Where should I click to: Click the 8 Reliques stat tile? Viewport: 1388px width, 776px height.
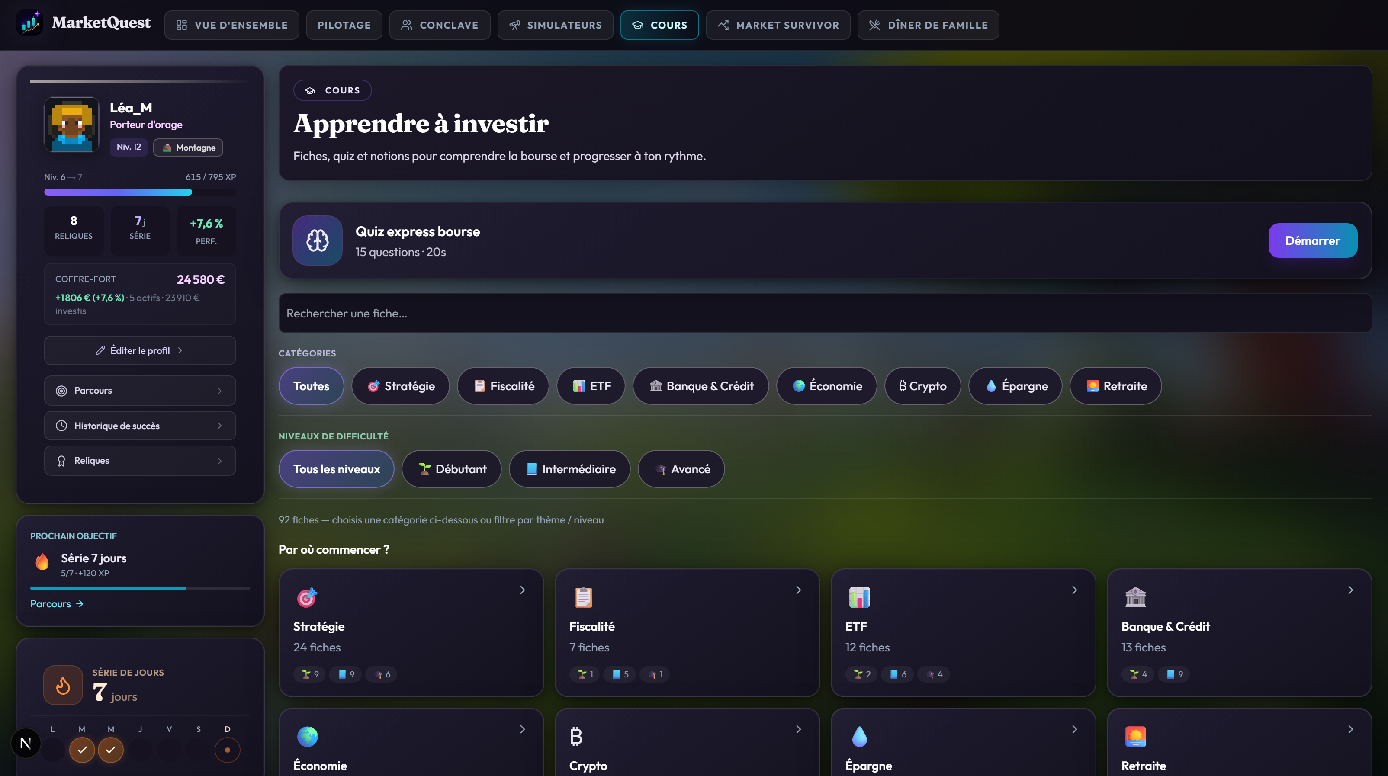(x=74, y=231)
